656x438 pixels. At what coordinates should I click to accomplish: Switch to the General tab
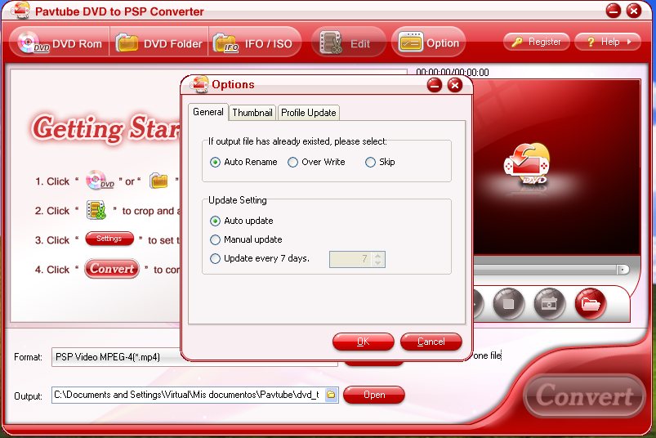(208, 112)
